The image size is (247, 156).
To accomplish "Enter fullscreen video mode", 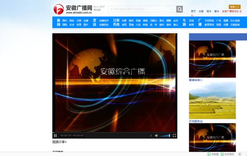I will 174,135.
